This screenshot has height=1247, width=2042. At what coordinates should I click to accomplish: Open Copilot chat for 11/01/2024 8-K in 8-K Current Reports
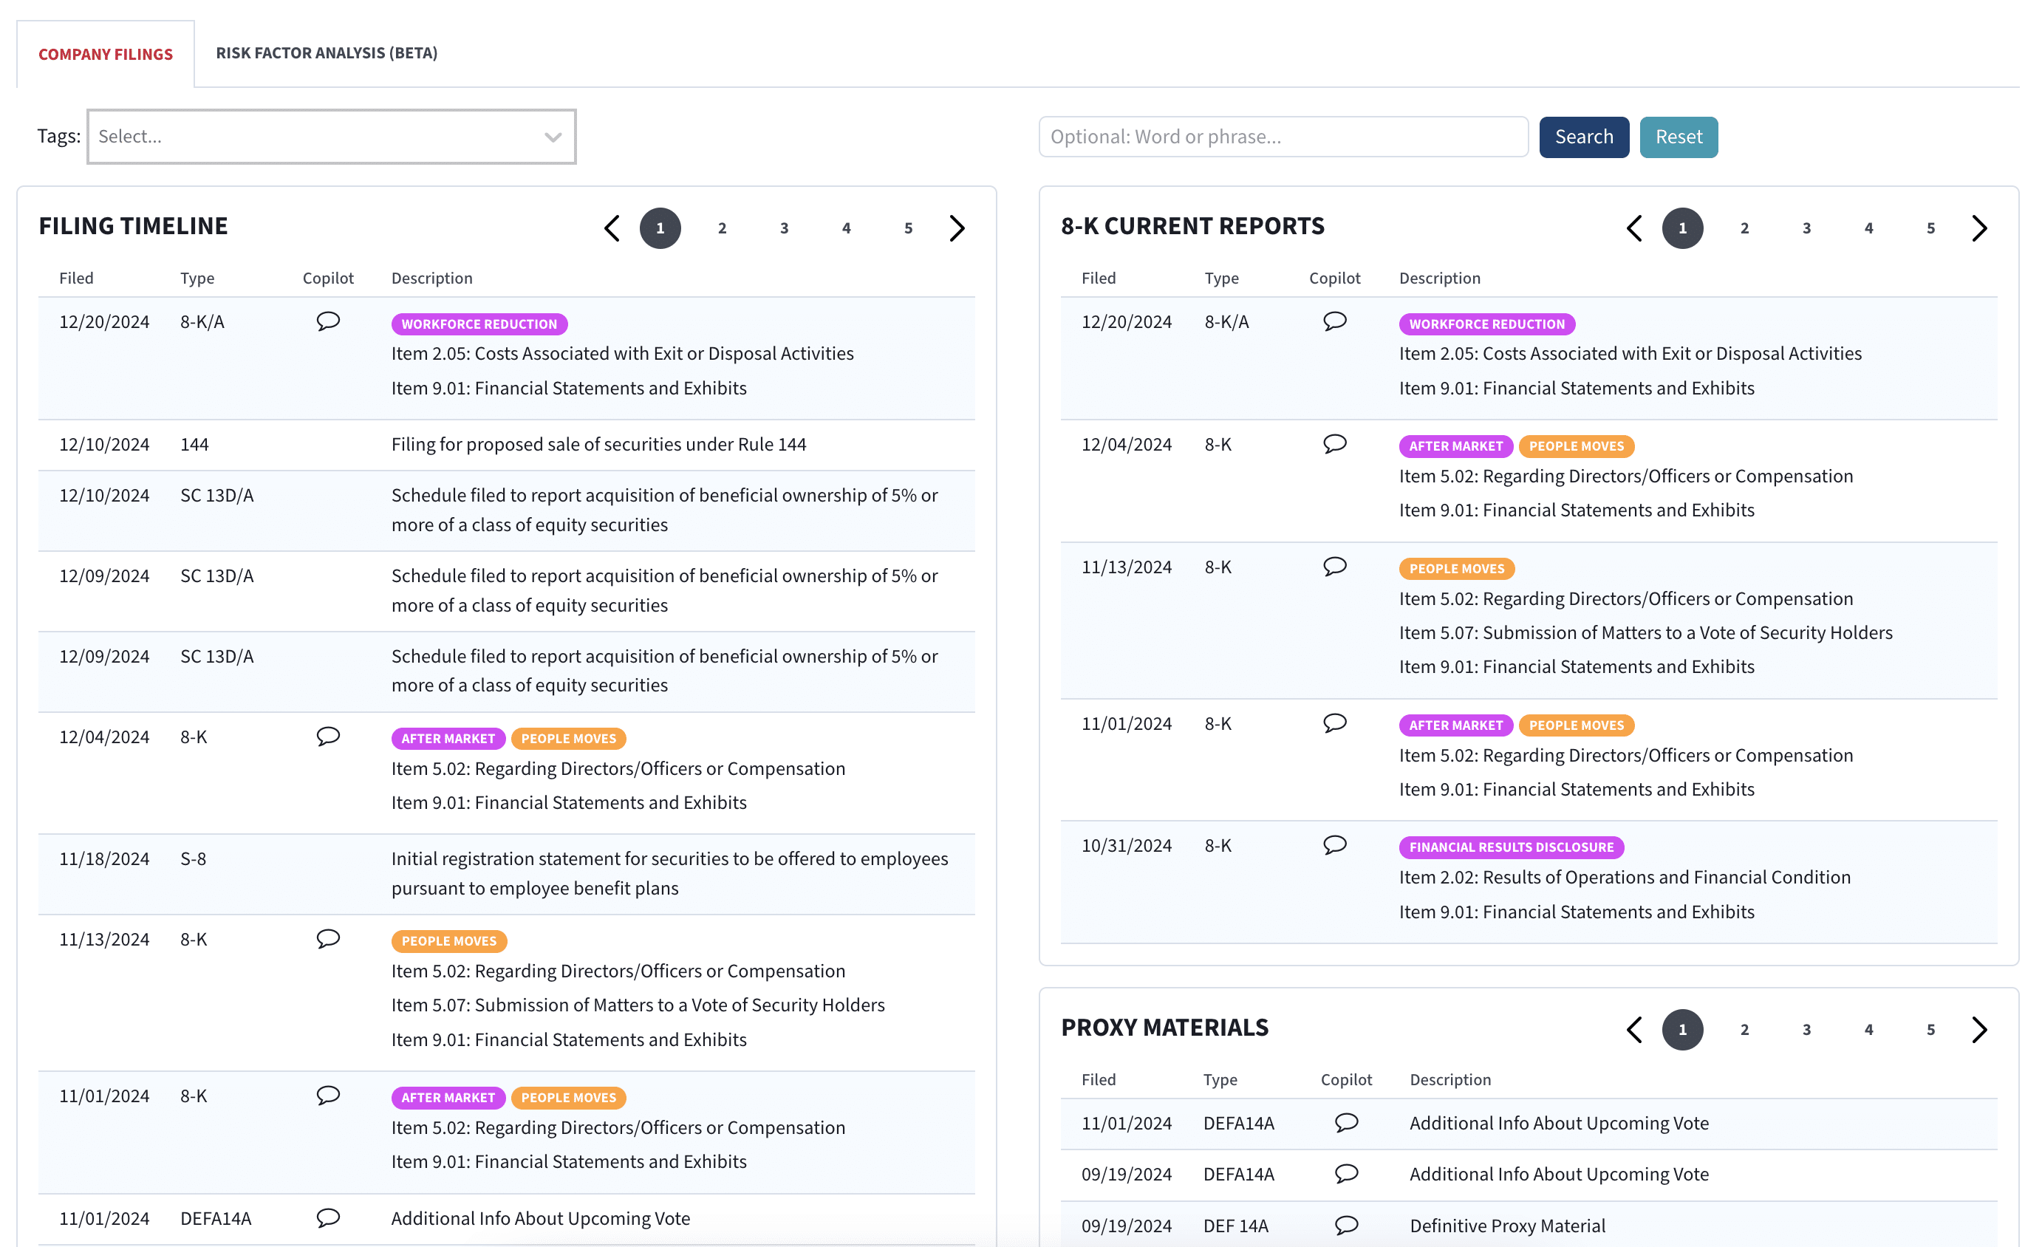(x=1334, y=723)
